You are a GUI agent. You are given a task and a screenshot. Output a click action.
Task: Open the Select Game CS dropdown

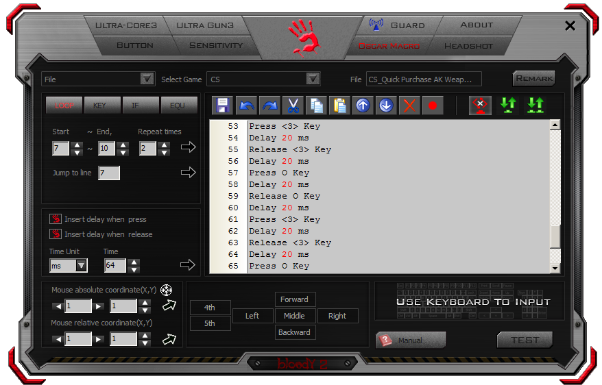313,79
